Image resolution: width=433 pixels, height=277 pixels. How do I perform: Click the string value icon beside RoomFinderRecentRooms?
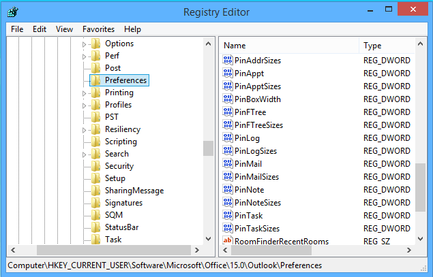pyautogui.click(x=228, y=240)
